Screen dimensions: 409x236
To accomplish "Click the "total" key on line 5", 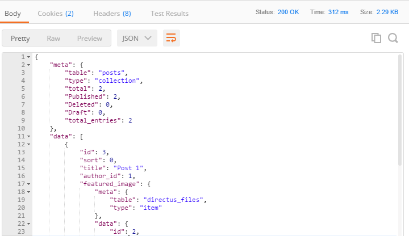I will (x=78, y=88).
